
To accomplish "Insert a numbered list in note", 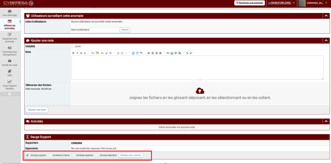I will (122, 53).
